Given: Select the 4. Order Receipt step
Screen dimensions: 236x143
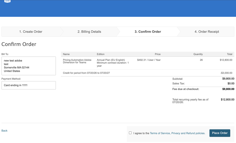Looking at the screenshot, I should tap(207, 32).
